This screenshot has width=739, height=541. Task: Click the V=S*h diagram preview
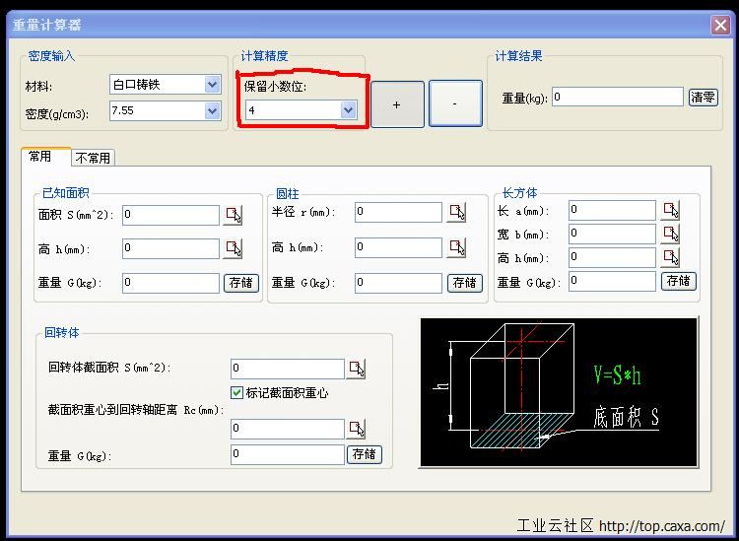pyautogui.click(x=559, y=392)
